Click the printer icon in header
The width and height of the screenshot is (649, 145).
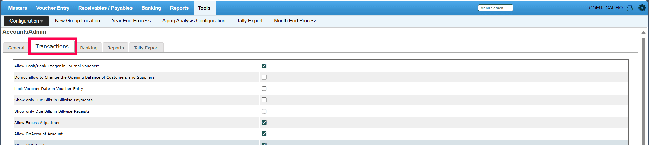coord(630,8)
